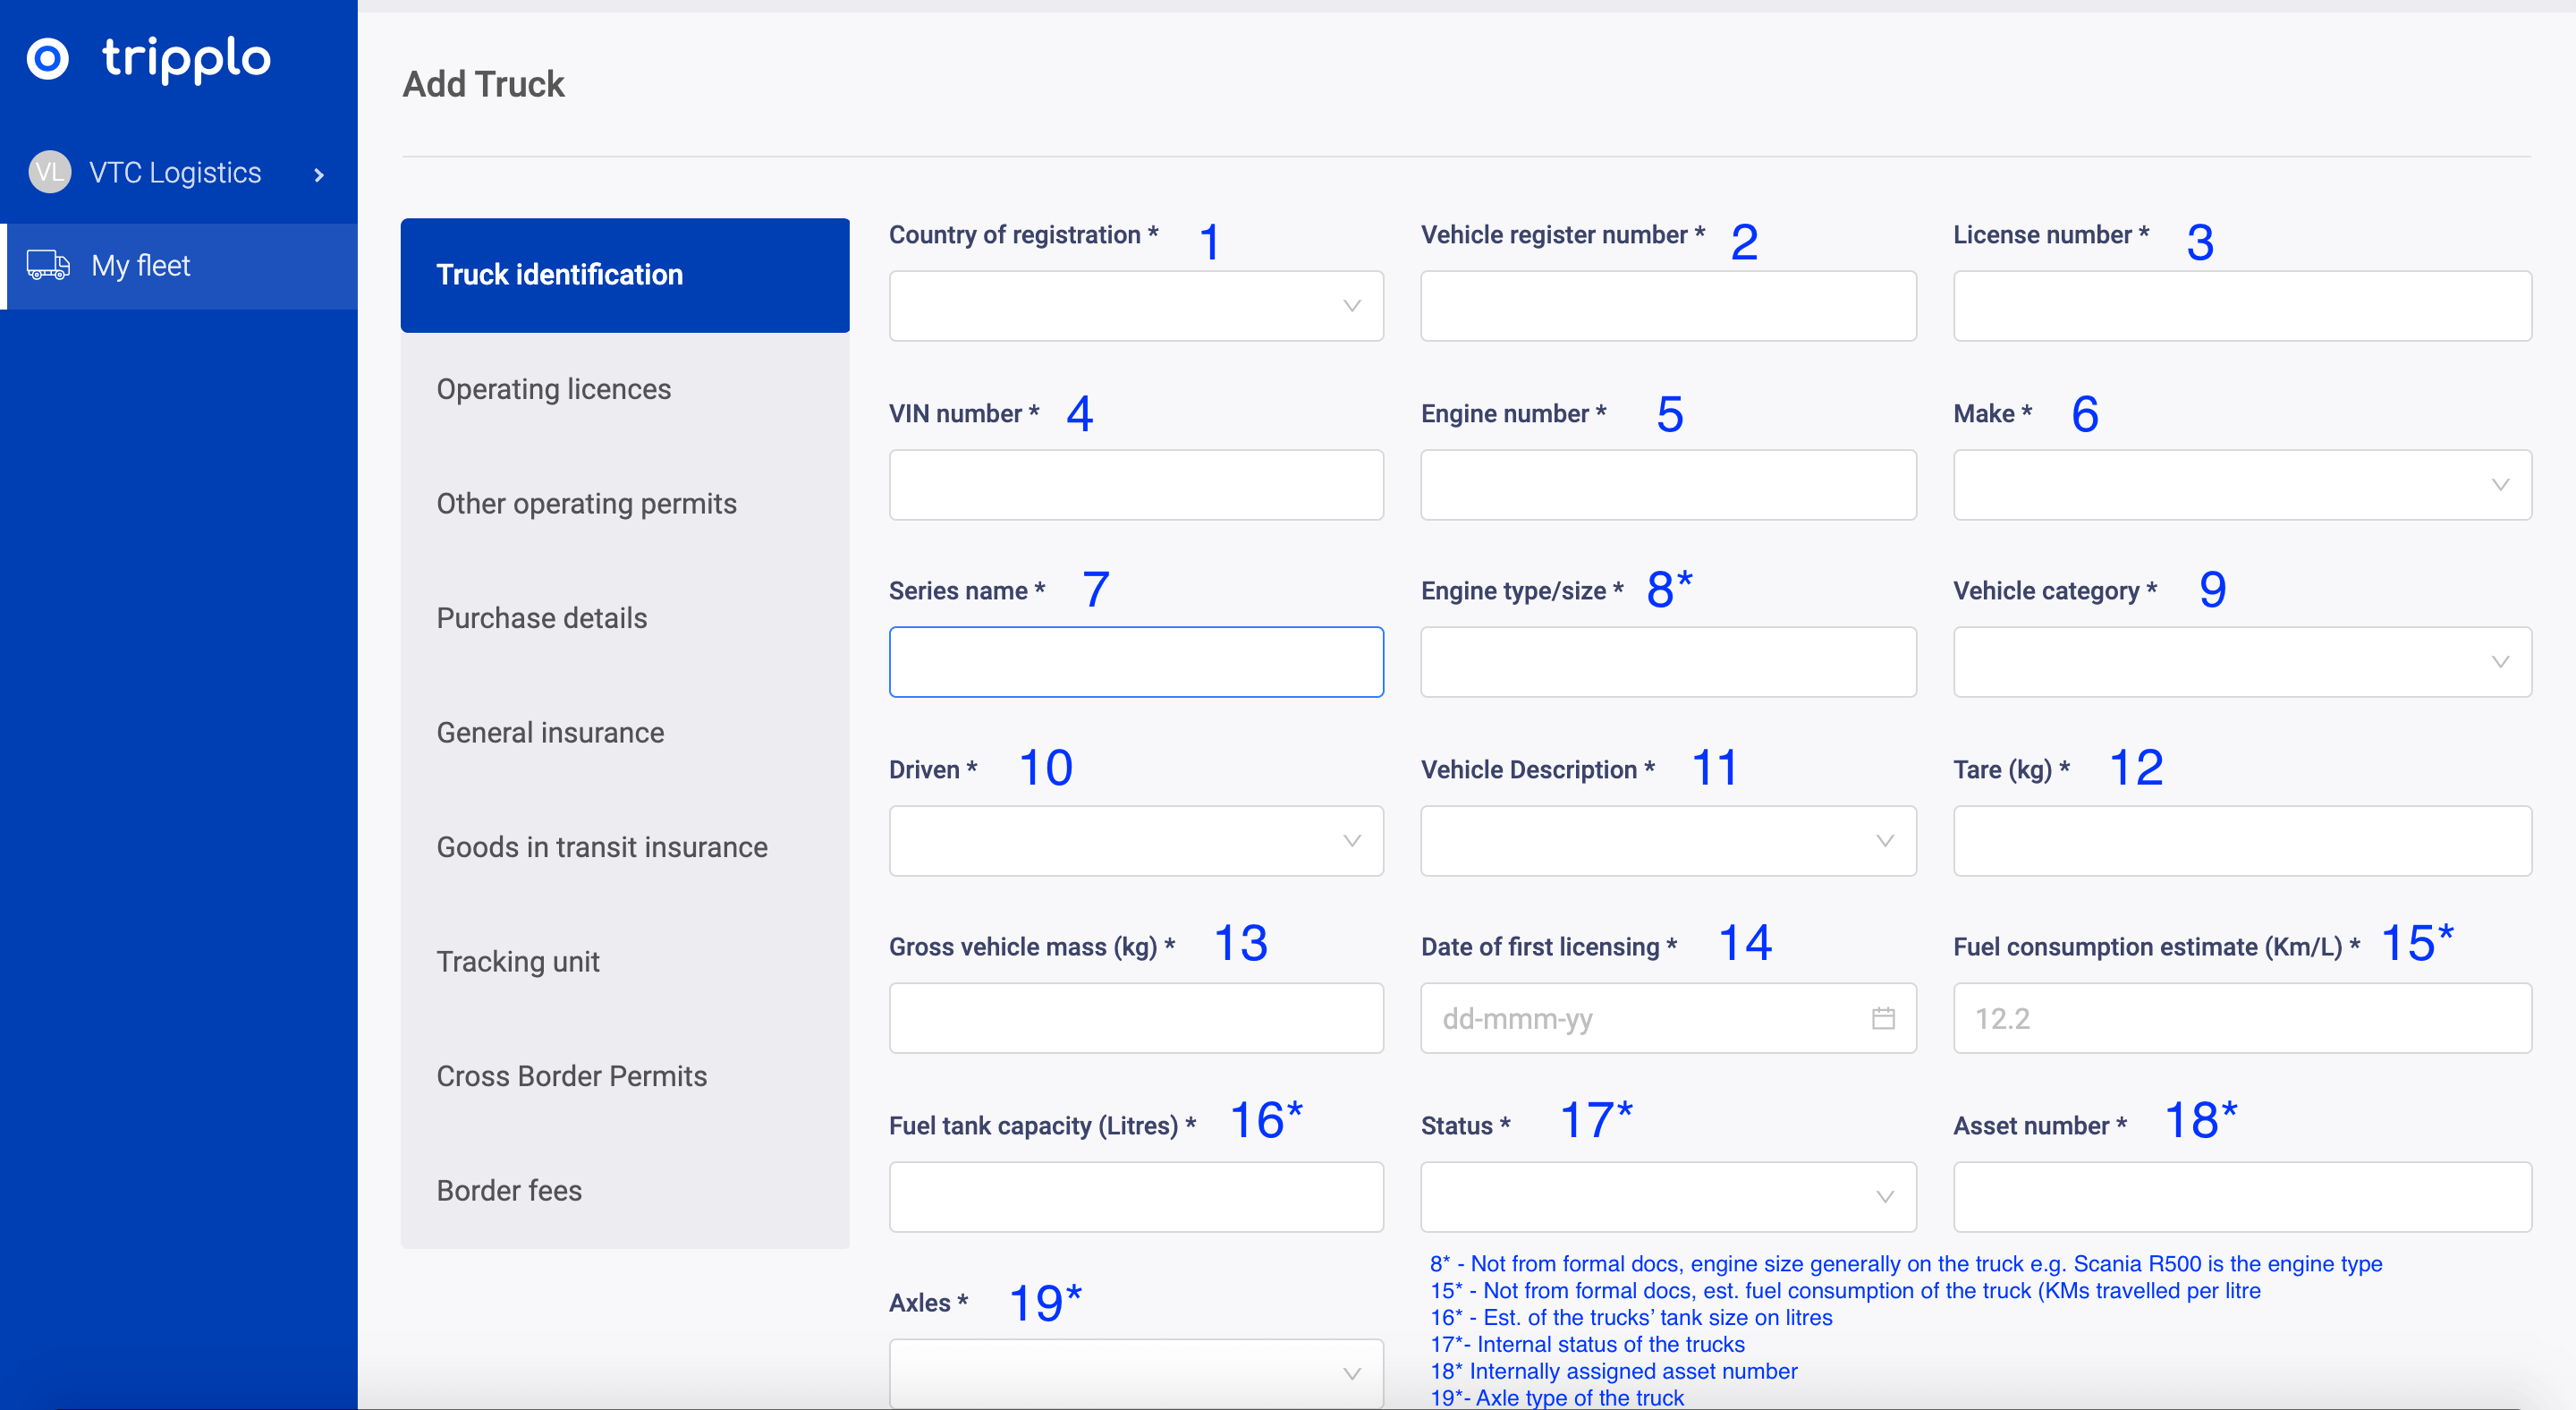The width and height of the screenshot is (2576, 1410).
Task: Open the Tracking unit section
Action: (x=517, y=961)
